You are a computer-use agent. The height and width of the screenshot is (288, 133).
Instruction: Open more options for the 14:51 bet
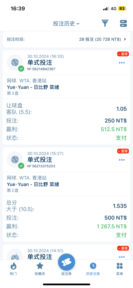122,257
